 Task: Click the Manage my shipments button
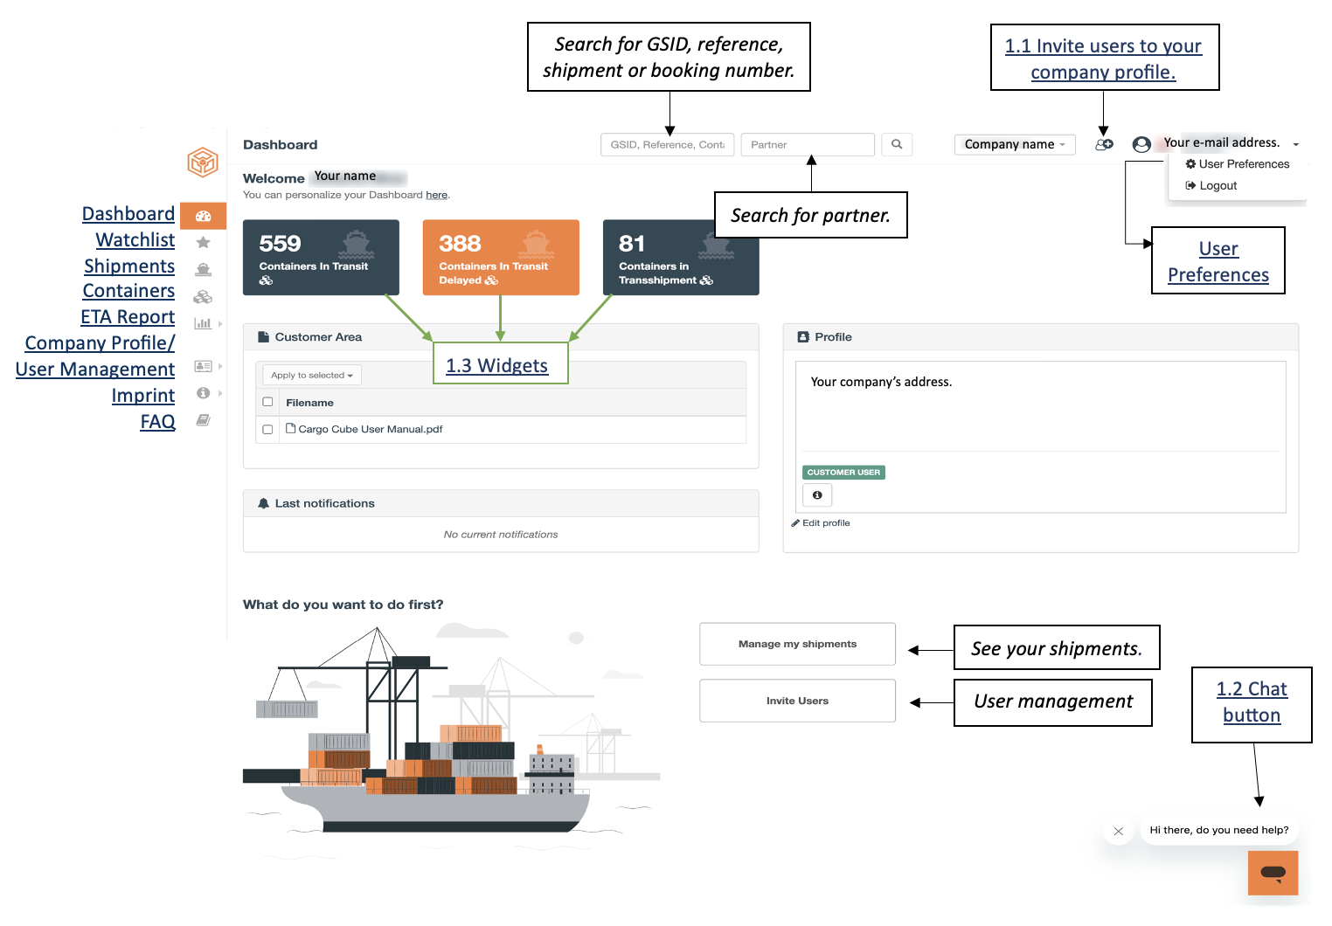[797, 644]
